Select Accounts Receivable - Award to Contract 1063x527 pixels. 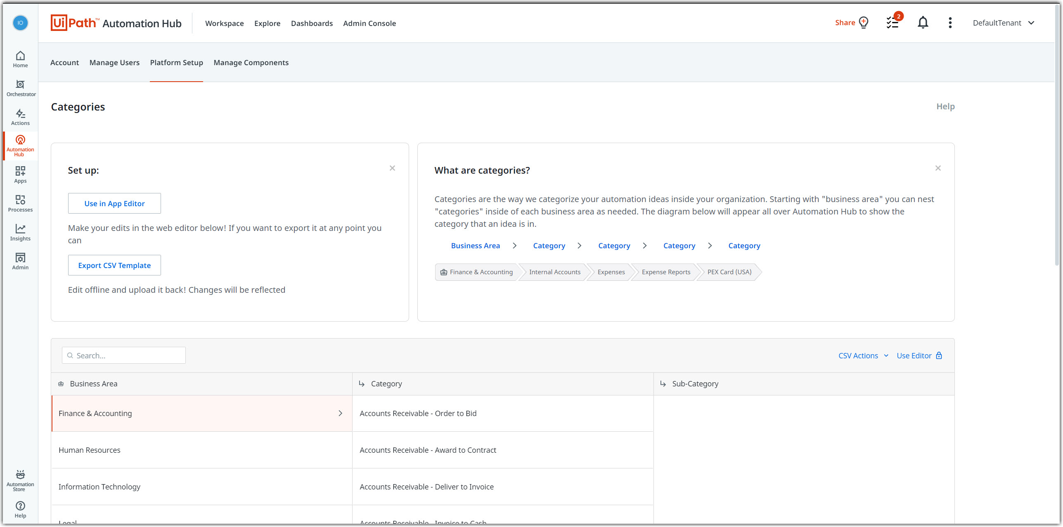[503, 450]
